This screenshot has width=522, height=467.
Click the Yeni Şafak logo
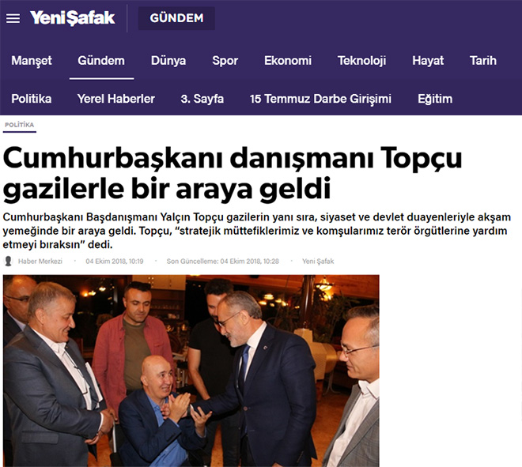coord(72,18)
